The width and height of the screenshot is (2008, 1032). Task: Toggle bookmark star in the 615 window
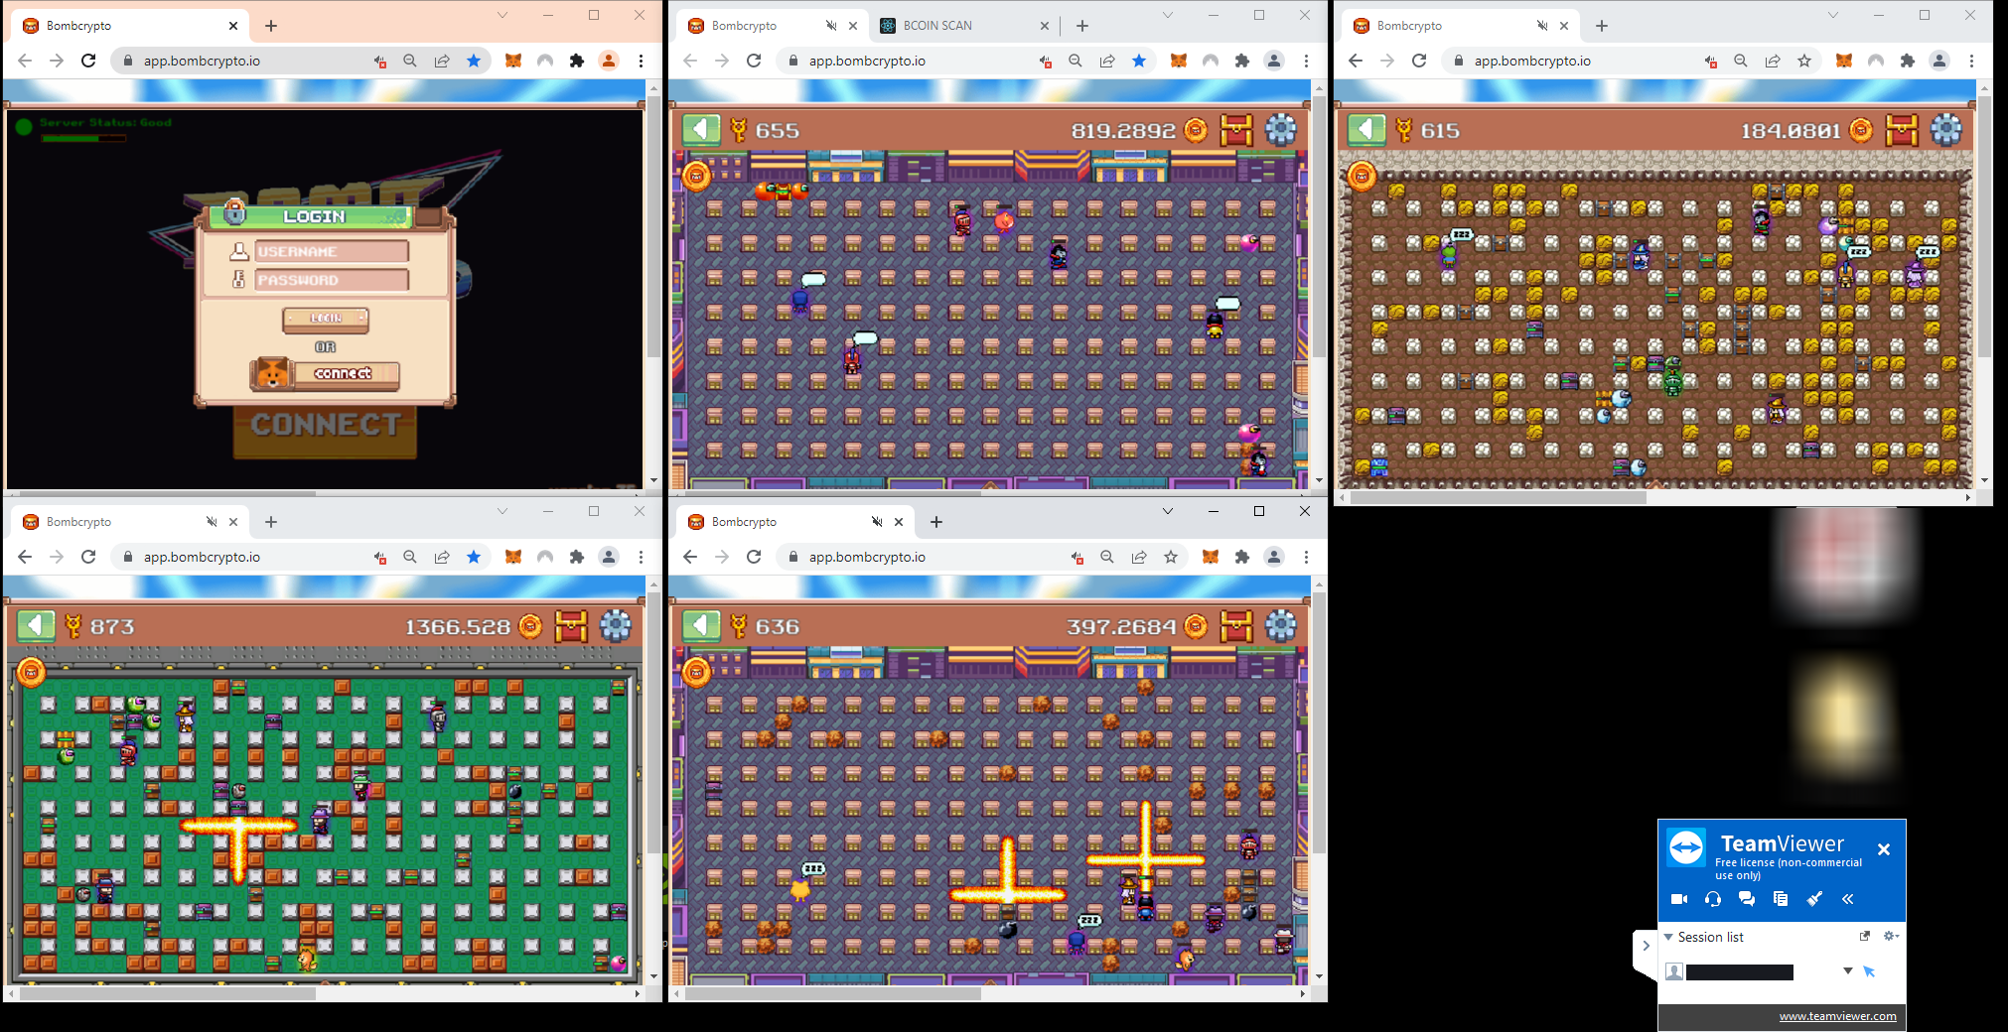tap(1804, 61)
